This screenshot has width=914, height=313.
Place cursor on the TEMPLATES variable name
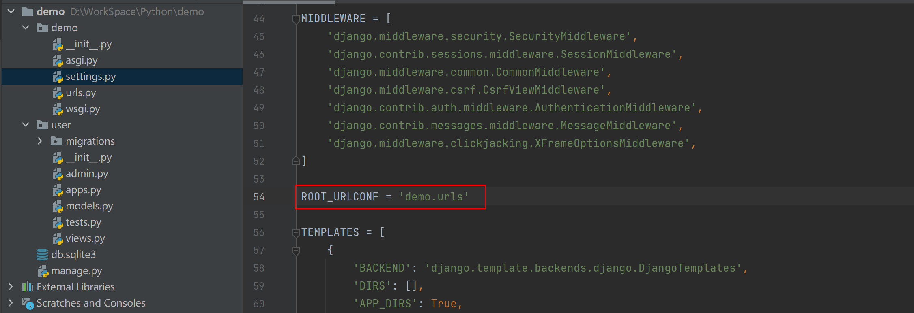point(330,232)
